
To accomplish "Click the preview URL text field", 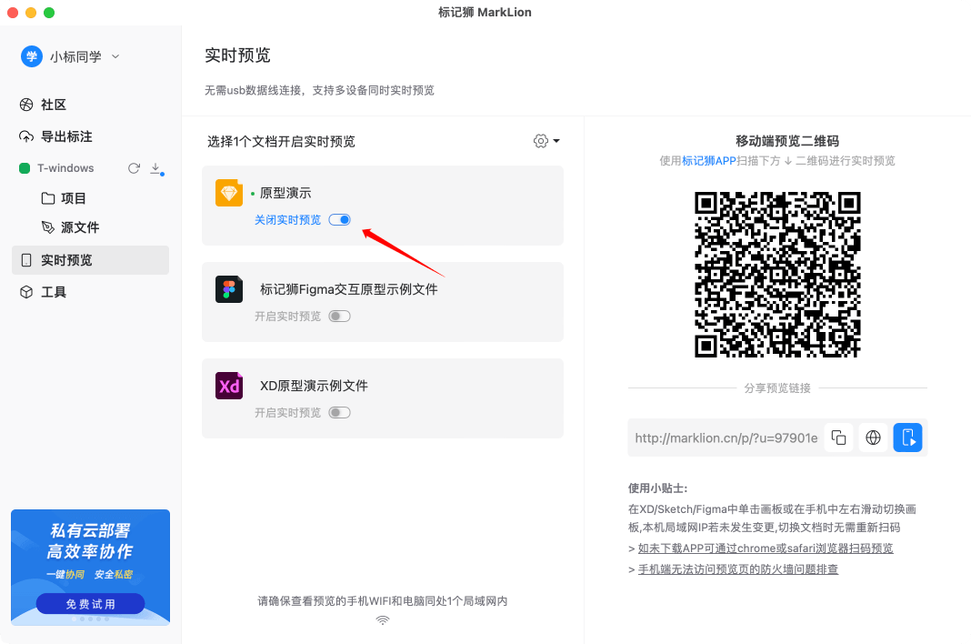I will (726, 438).
